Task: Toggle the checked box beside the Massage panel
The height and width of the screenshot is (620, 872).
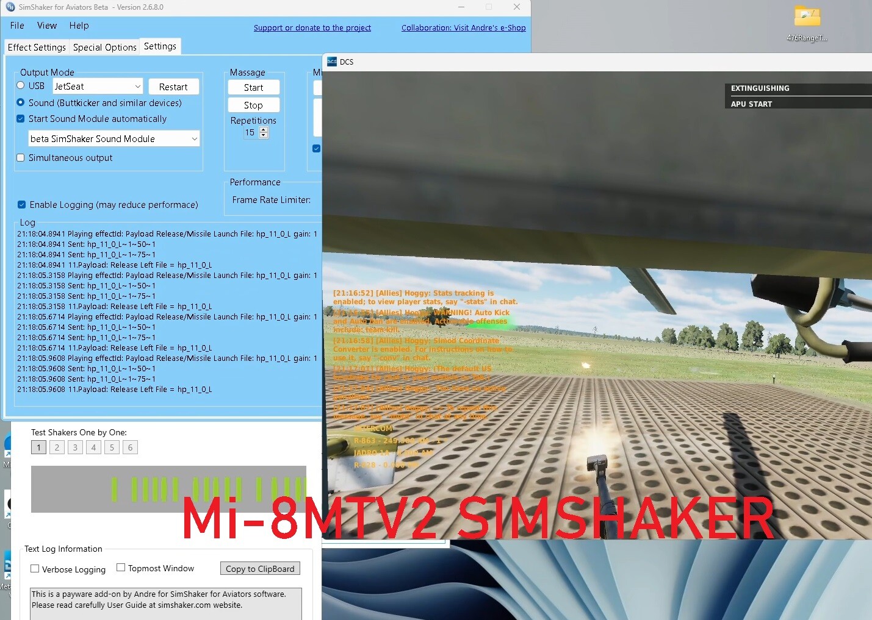Action: tap(316, 148)
